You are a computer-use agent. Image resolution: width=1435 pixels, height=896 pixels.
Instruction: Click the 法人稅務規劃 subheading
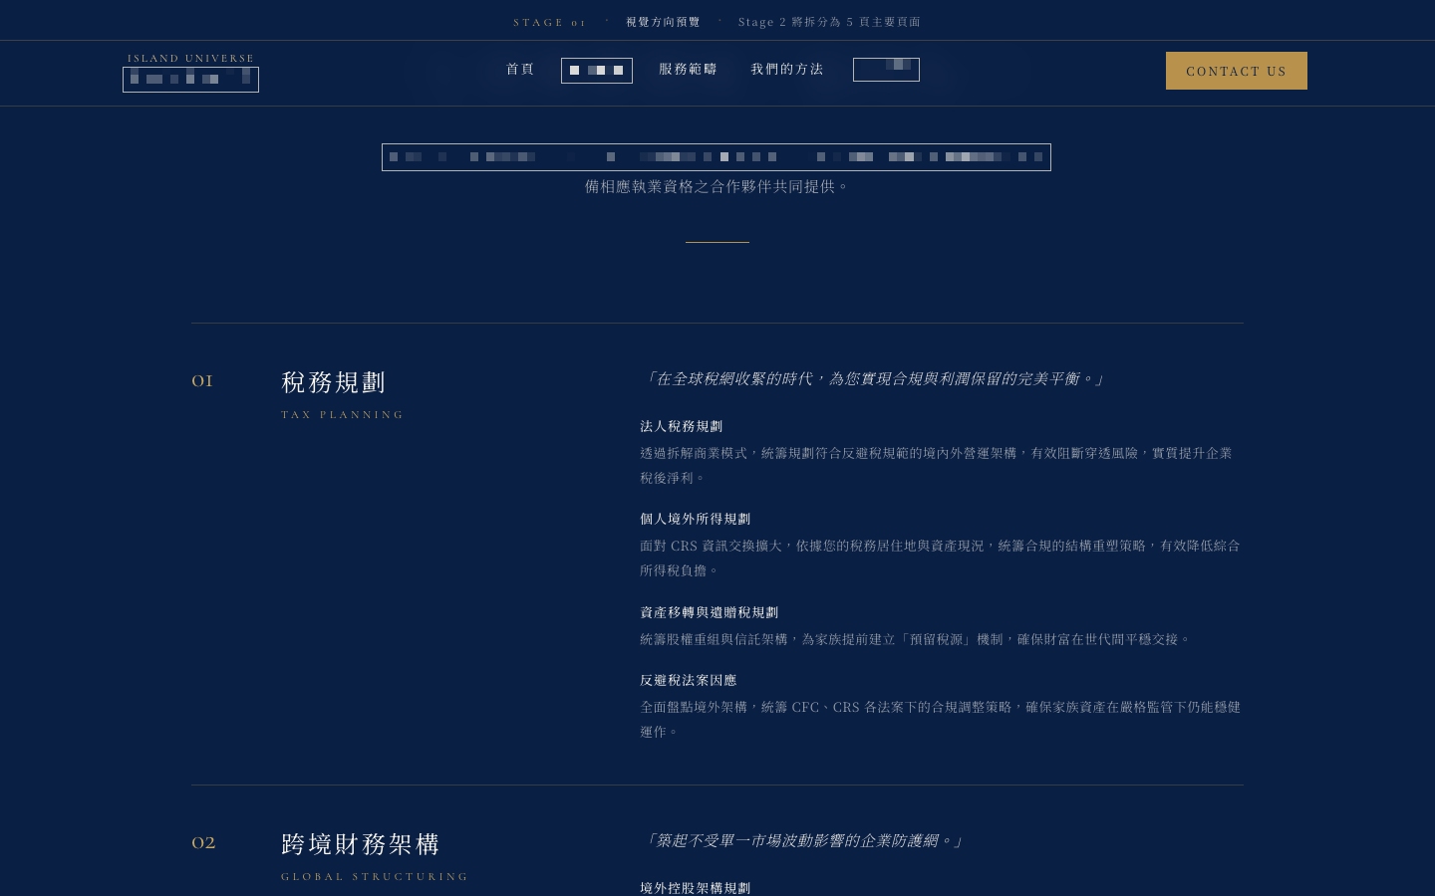(x=682, y=426)
